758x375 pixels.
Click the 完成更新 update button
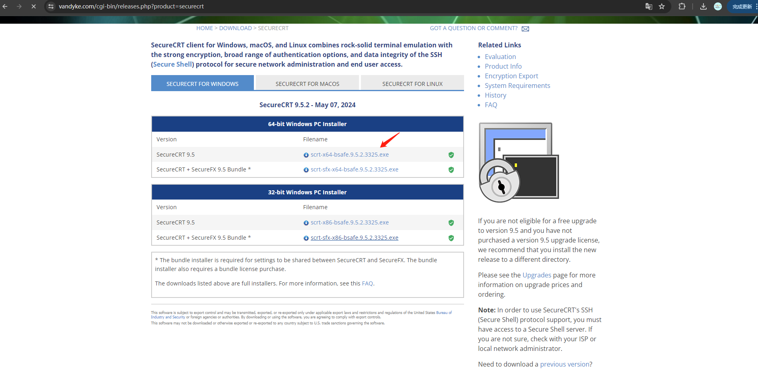(742, 6)
